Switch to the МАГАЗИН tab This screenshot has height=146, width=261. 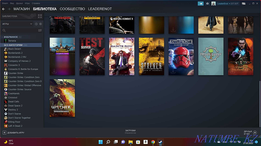pos(22,9)
